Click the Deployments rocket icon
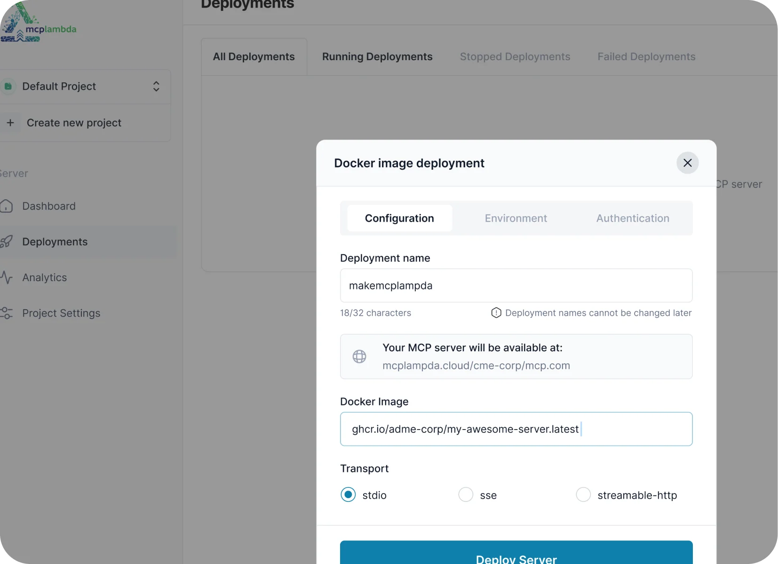Viewport: 778px width, 564px height. (7, 242)
